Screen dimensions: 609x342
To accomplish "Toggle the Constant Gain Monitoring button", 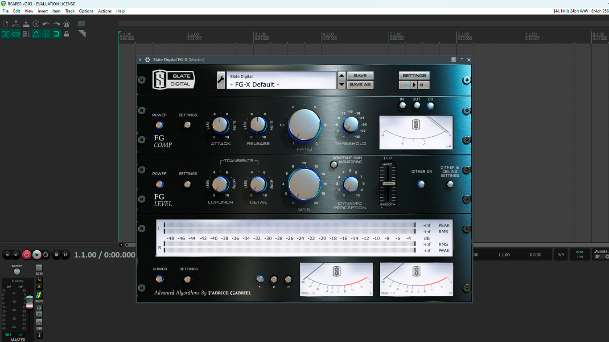I will pos(333,164).
